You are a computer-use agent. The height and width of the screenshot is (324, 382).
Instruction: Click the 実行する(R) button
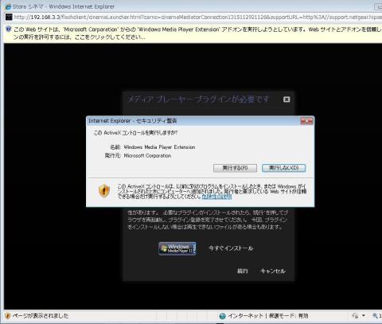235,168
